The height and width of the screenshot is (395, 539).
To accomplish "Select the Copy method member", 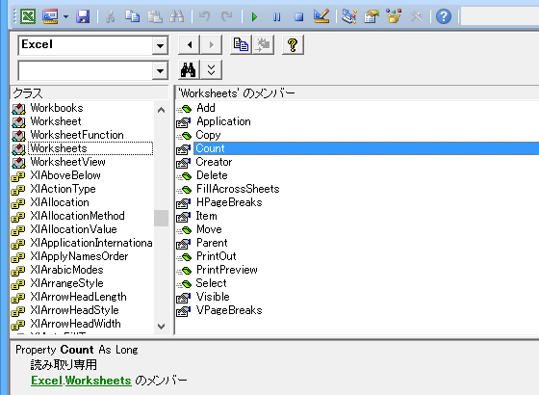I will tap(208, 135).
